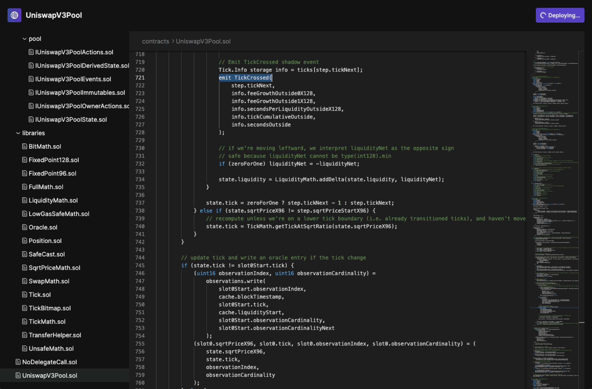Click the spinner icon in the Deploying button
This screenshot has width=592, height=389.
543,15
